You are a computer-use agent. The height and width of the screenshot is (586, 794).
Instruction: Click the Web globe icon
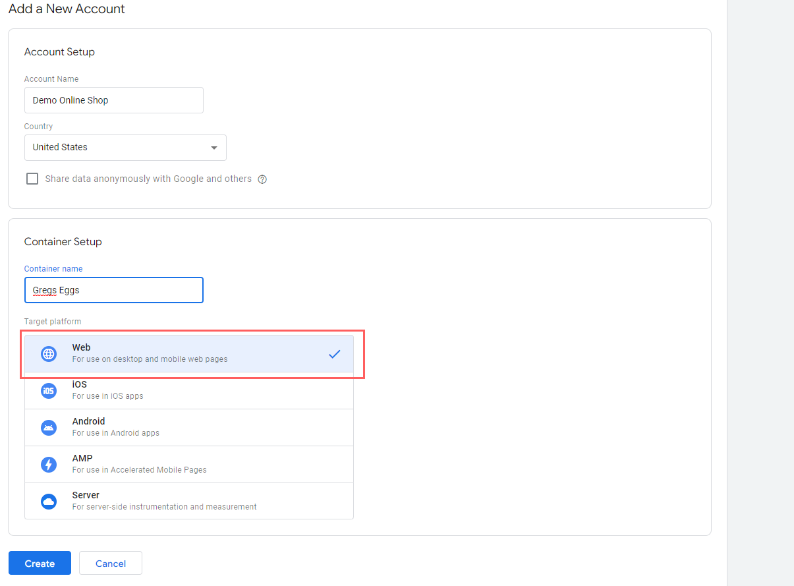point(49,354)
